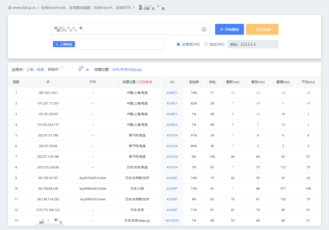Select IP cell 101.95.224.137
The image size is (329, 230).
[x=48, y=125]
